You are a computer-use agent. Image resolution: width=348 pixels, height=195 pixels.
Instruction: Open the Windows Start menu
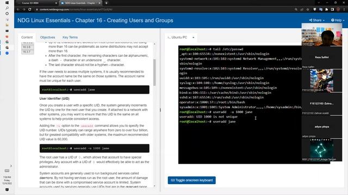[7, 3]
